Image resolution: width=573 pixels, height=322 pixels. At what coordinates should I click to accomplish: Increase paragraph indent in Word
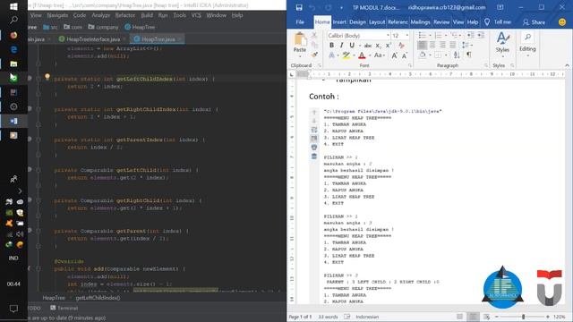(481, 35)
